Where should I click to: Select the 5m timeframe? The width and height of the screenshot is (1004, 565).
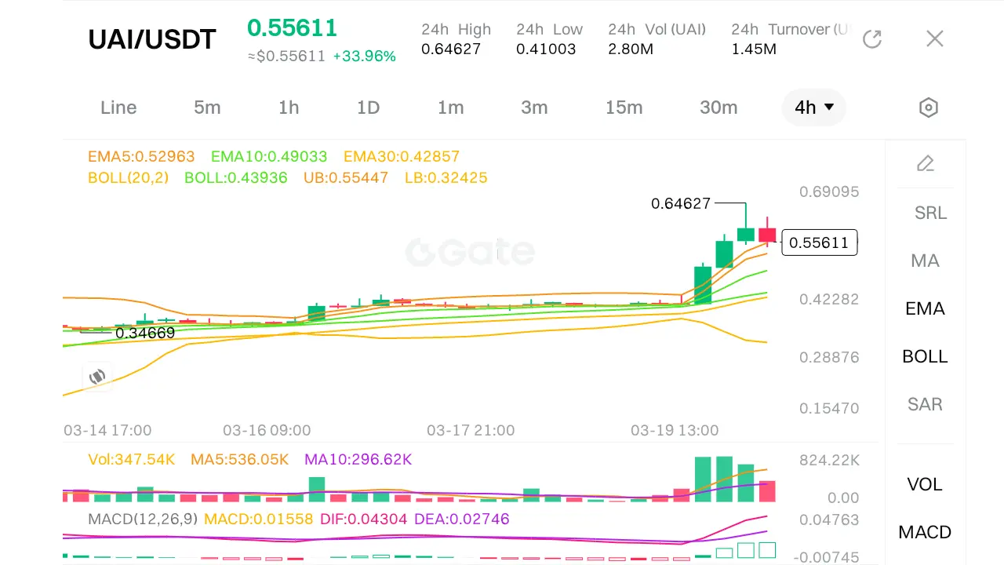click(207, 108)
